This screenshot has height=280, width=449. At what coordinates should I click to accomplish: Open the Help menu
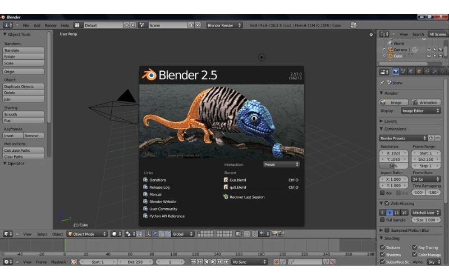pos(65,25)
